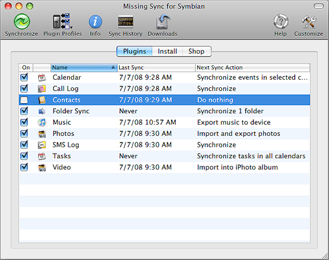Sort by Last Sync column header
The height and width of the screenshot is (260, 329).
156,68
